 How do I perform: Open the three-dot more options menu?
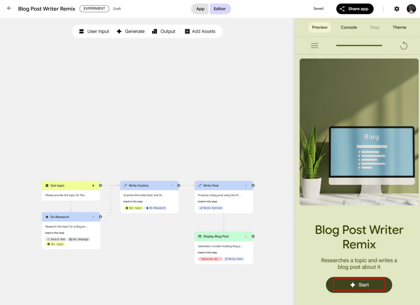[383, 9]
